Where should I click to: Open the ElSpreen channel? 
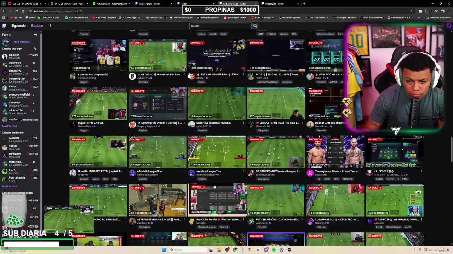tap(20, 57)
